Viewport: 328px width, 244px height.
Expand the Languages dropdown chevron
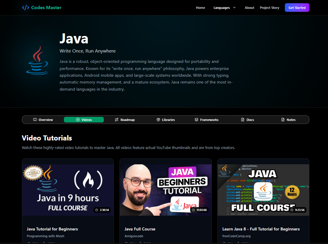click(234, 8)
